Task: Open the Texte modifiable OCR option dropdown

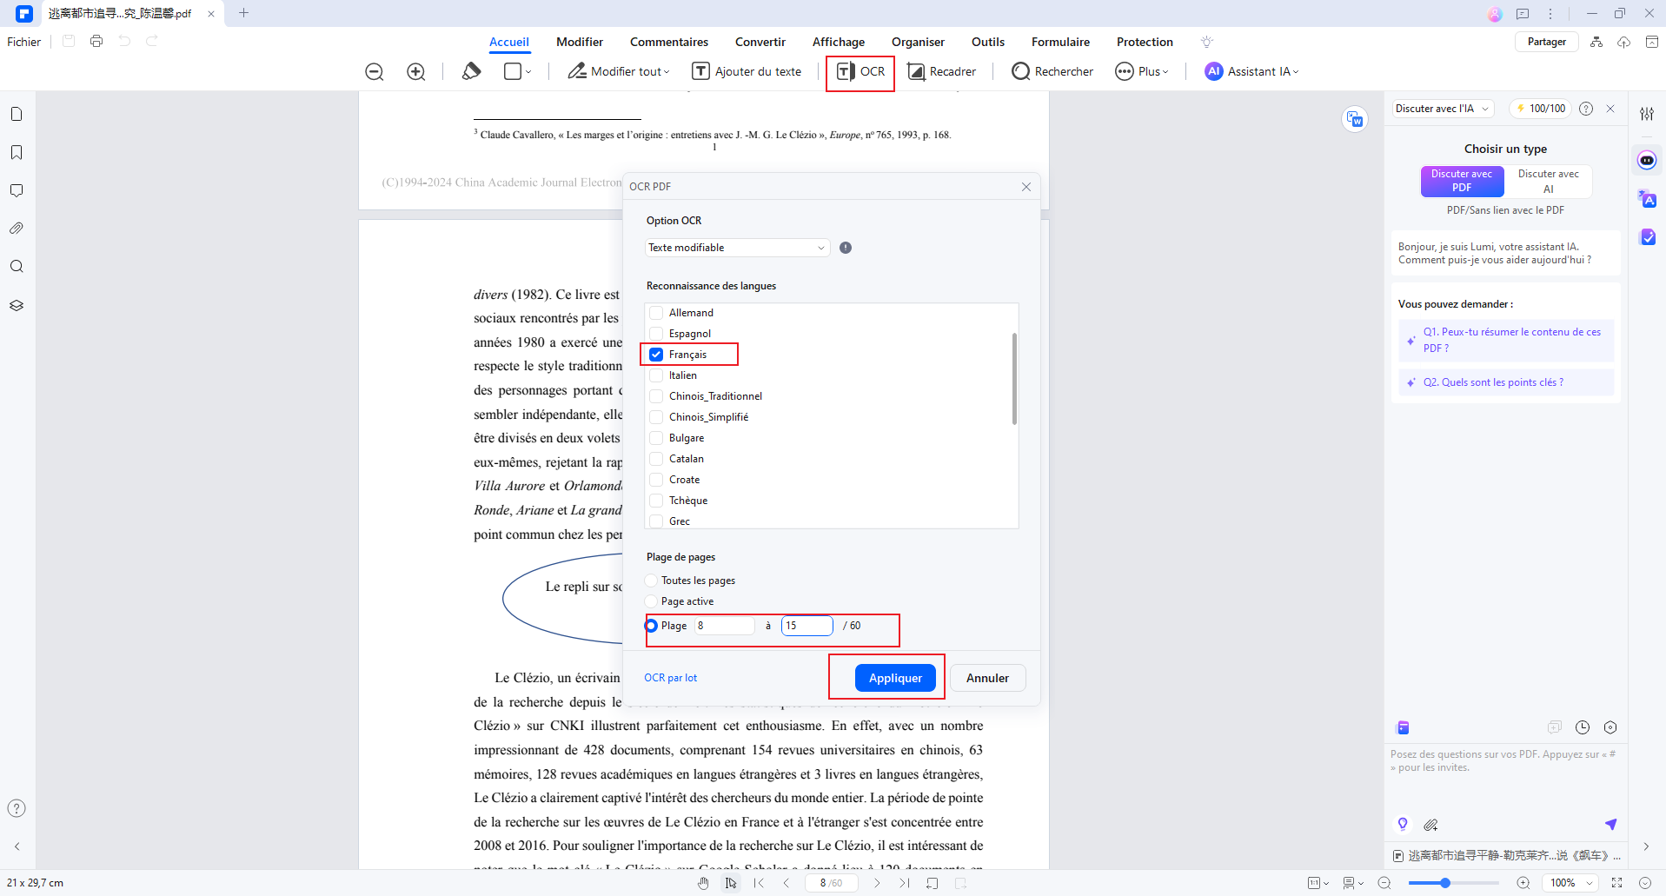Action: point(737,248)
